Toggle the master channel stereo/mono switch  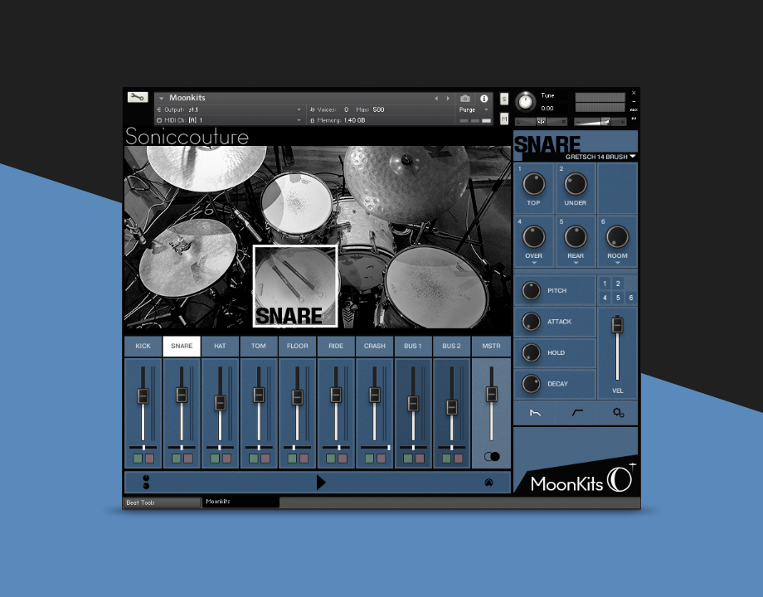[492, 456]
